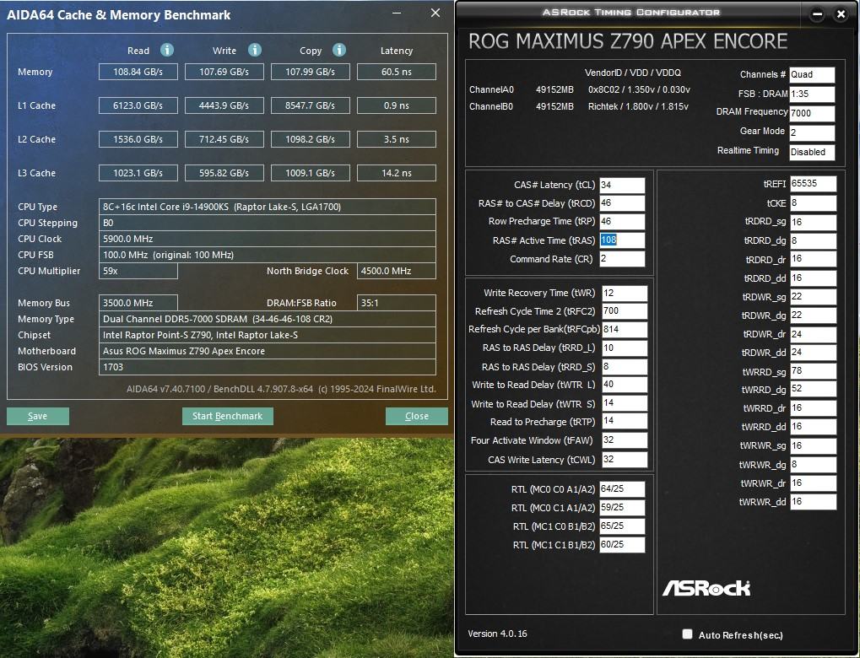The height and width of the screenshot is (658, 860).
Task: Click the L3 Cache Latency value 14.2 ns
Action: (x=397, y=173)
